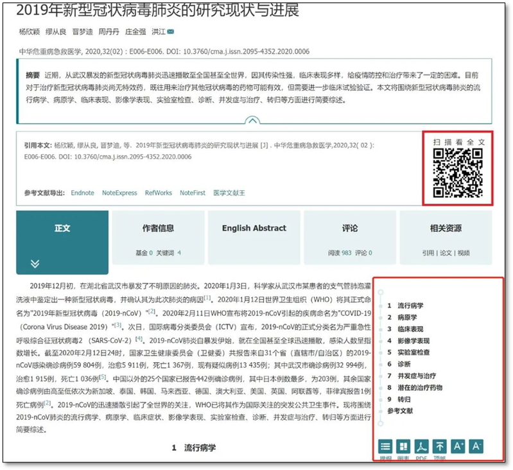Click the outline (提纲) list icon
Image resolution: width=513 pixels, height=470 pixels.
point(385,446)
